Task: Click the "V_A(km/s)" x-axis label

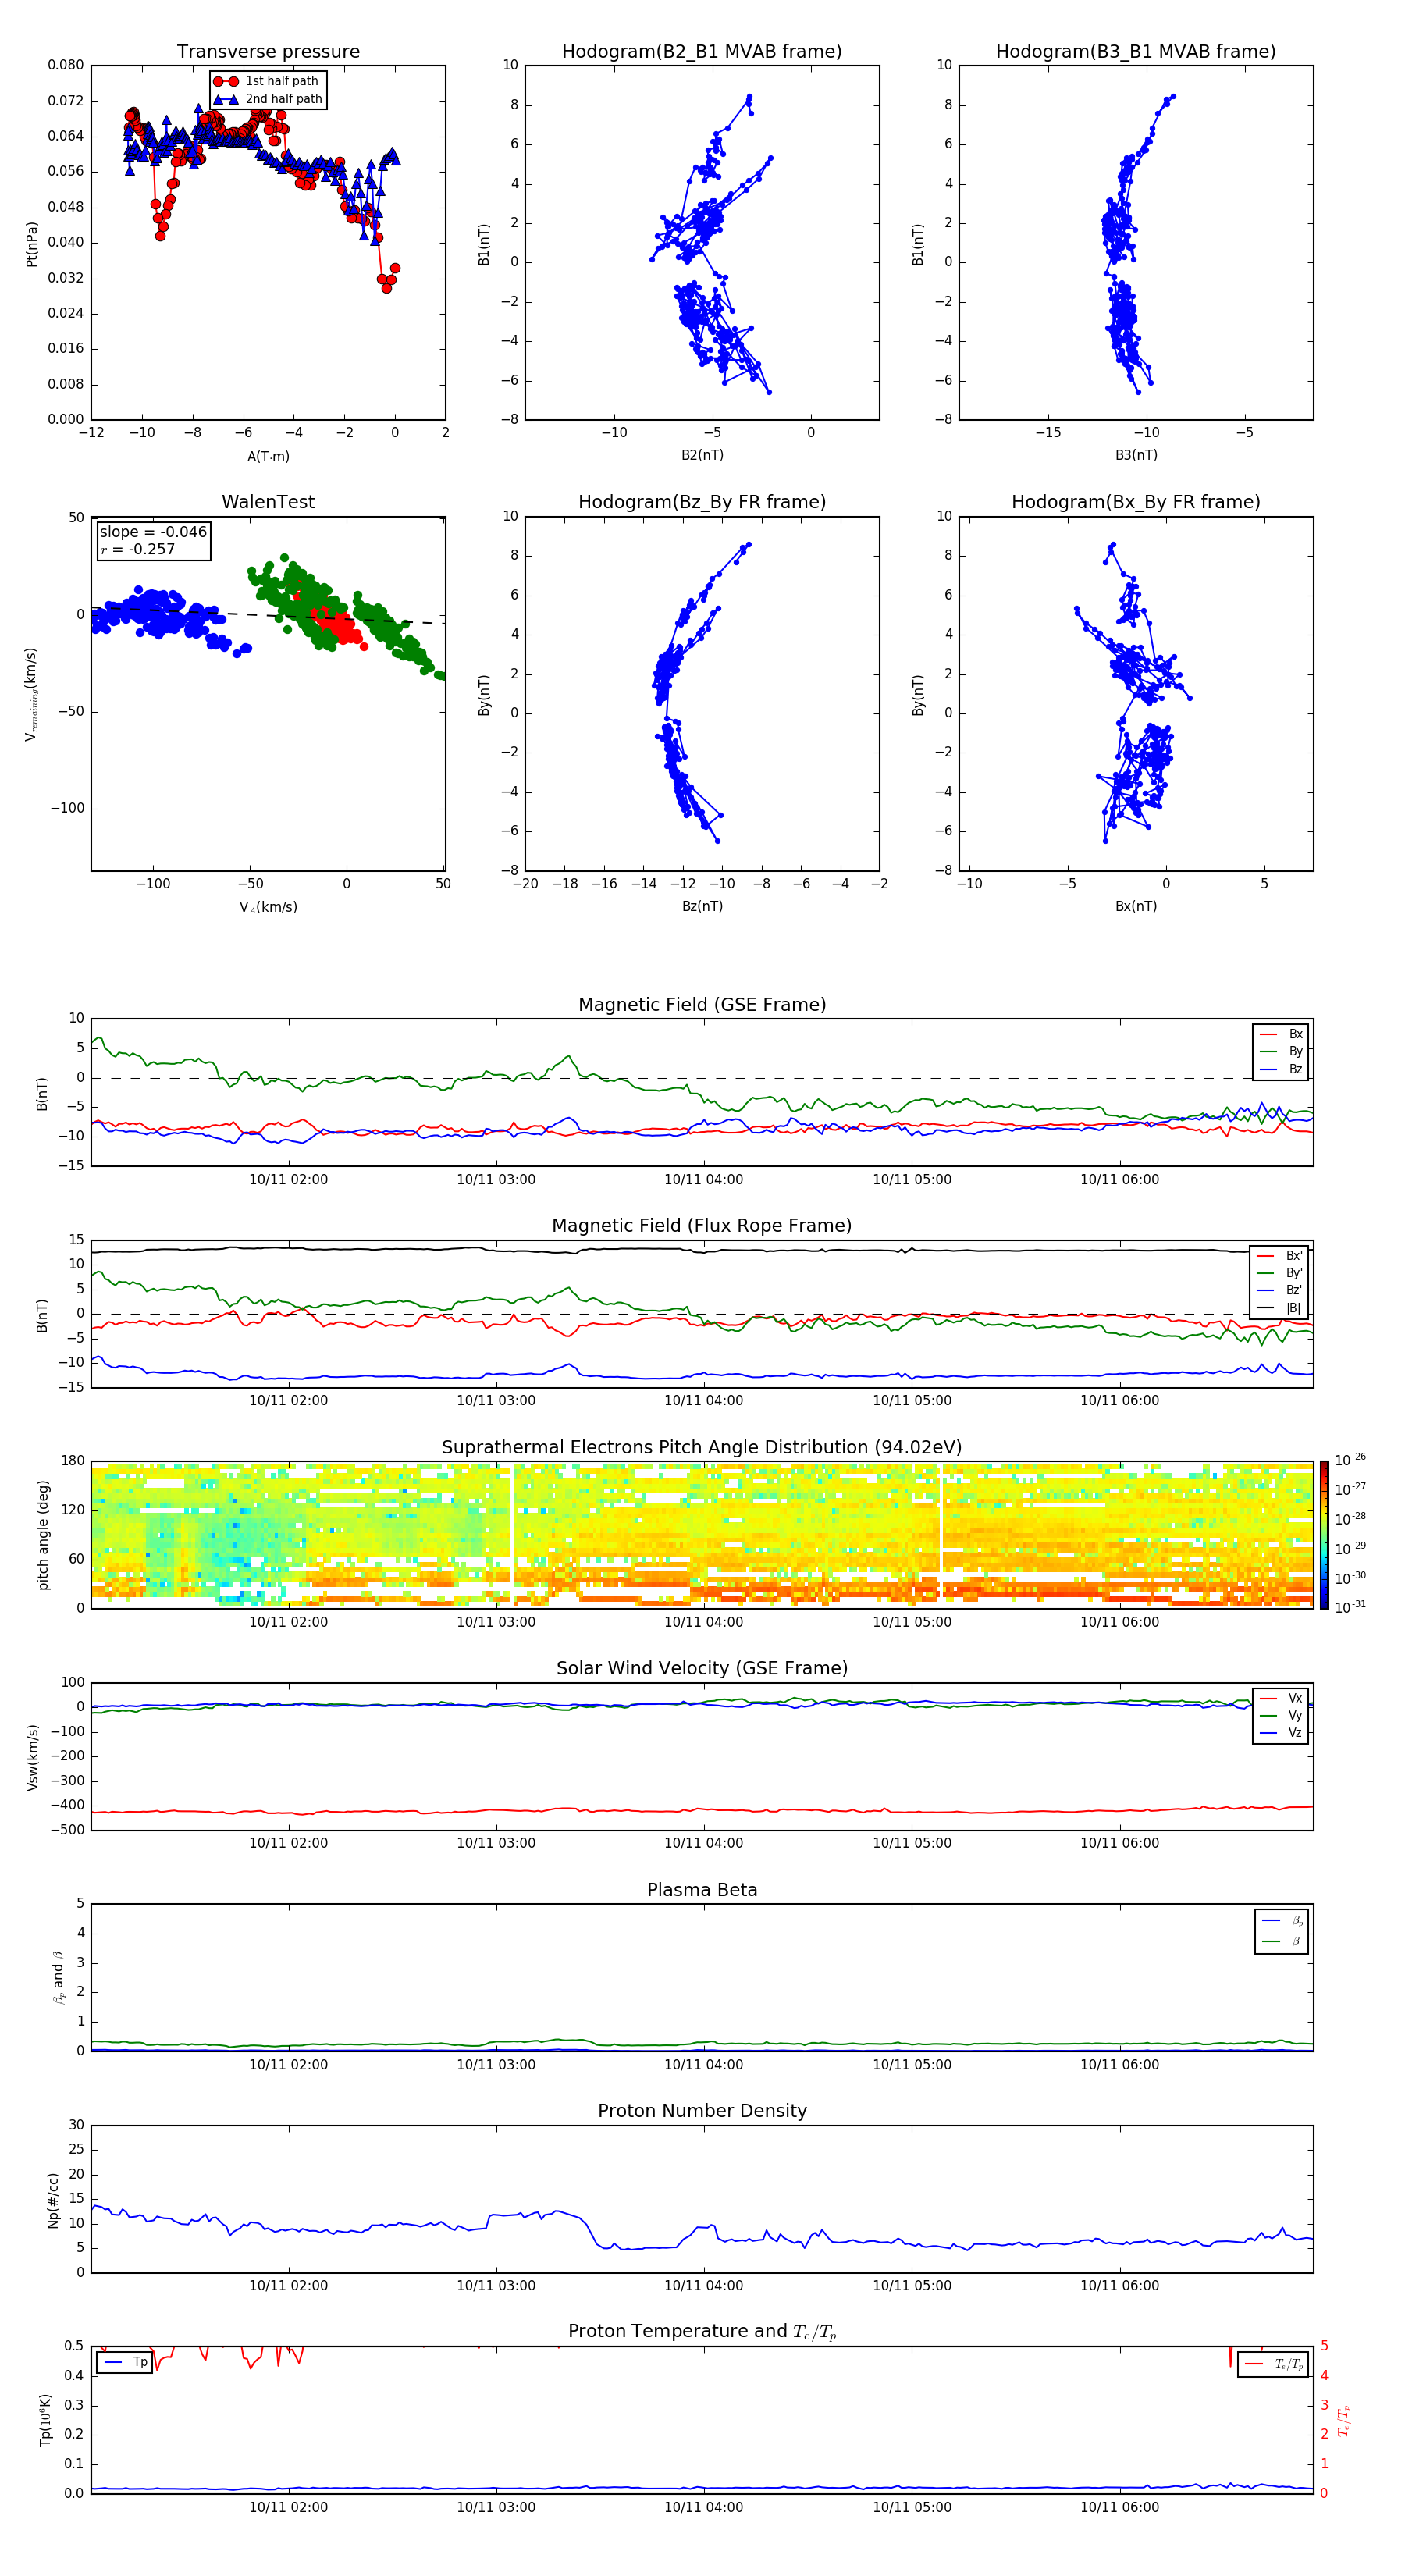Action: click(x=268, y=907)
